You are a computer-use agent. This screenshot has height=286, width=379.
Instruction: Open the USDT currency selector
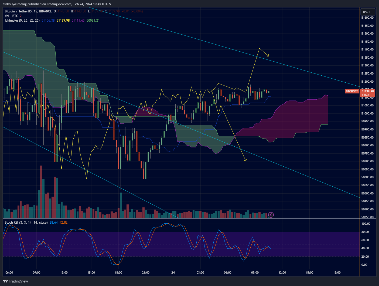click(x=367, y=12)
